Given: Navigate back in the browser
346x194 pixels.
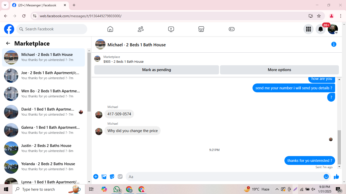Looking at the screenshot, I should click(x=6, y=16).
